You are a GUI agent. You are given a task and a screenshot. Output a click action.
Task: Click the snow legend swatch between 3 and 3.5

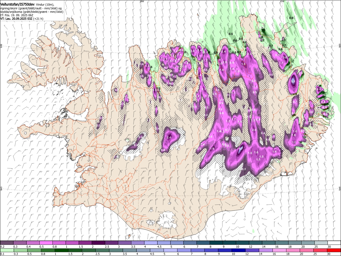coord(124,243)
